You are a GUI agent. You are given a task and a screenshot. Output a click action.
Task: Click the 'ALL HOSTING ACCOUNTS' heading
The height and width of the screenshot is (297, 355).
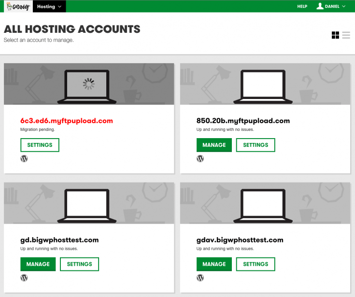pos(72,29)
